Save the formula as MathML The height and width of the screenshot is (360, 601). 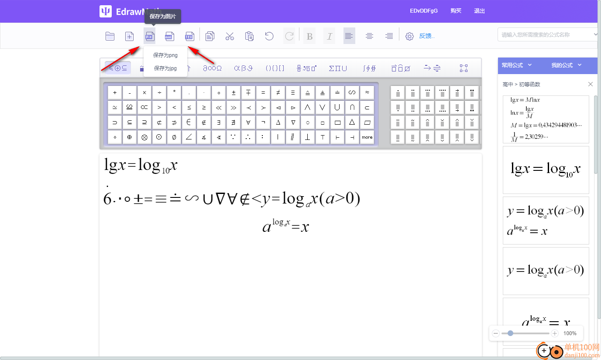(x=169, y=36)
